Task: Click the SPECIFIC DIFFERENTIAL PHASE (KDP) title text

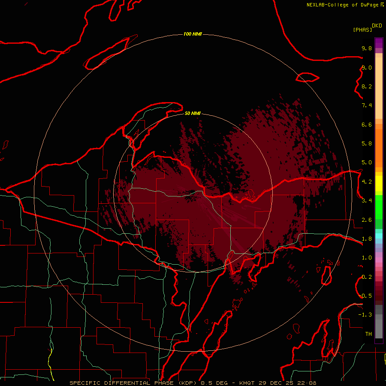Action: pos(134,383)
